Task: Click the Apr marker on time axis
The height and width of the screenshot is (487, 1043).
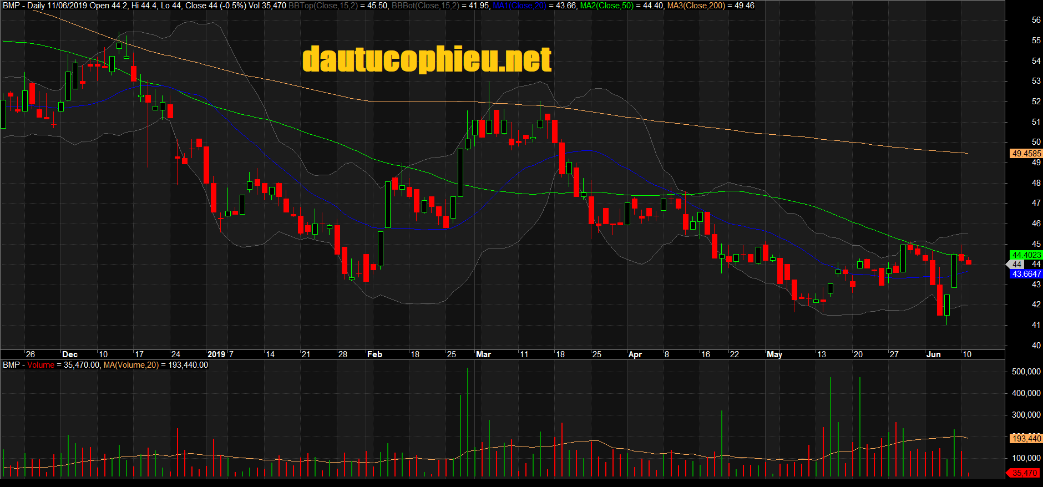Action: [x=635, y=354]
